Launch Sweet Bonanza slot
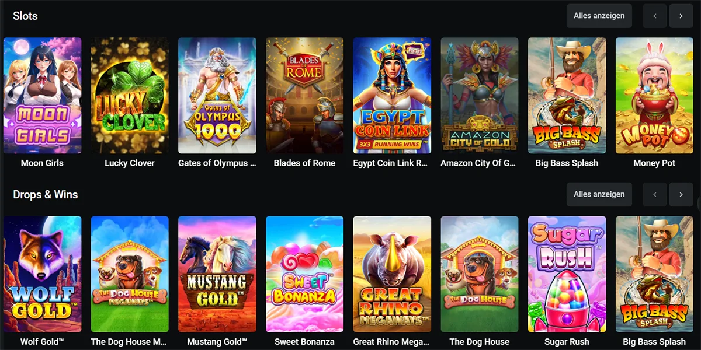Image resolution: width=701 pixels, height=350 pixels. [x=304, y=274]
